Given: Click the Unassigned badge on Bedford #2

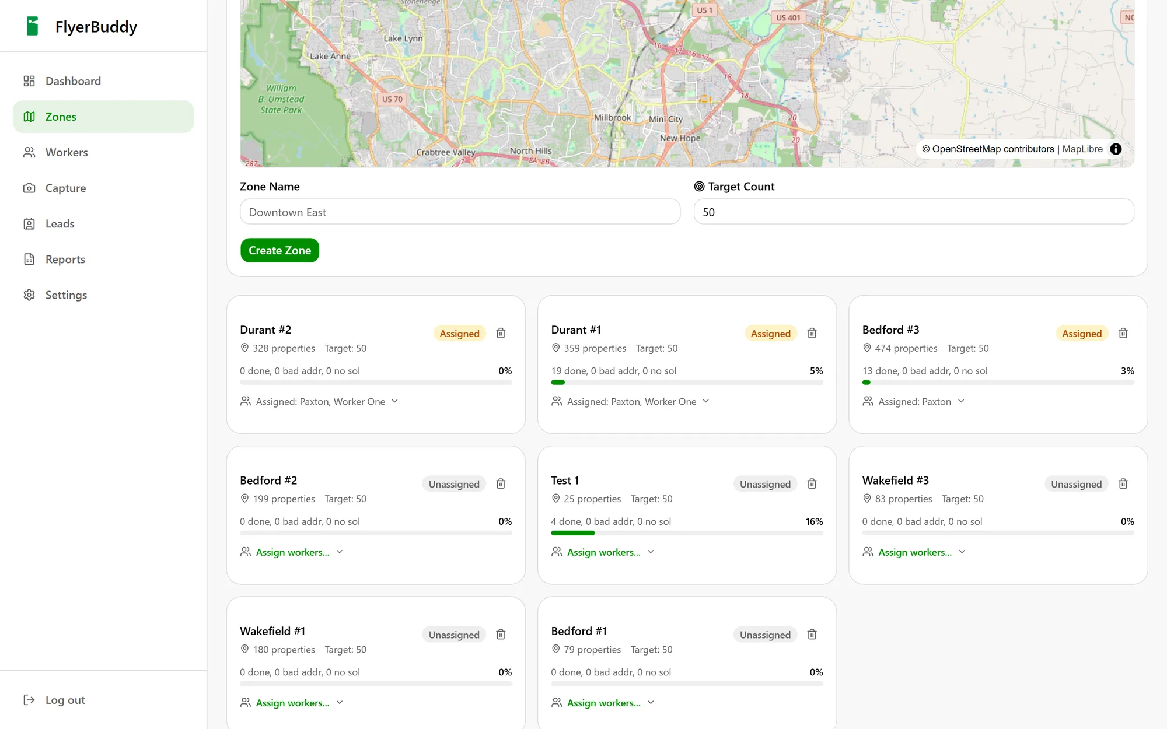Looking at the screenshot, I should [454, 483].
